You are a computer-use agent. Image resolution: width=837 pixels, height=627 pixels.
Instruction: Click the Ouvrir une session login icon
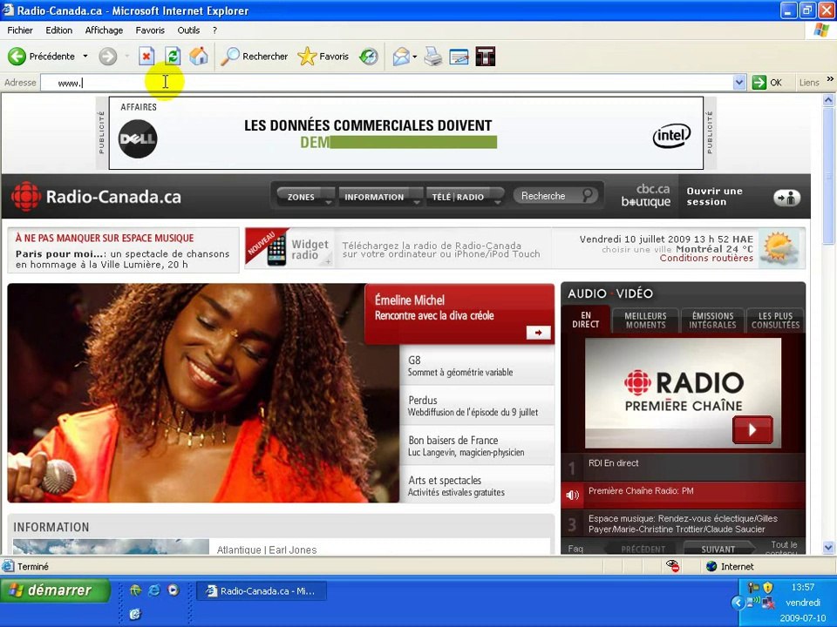(786, 198)
